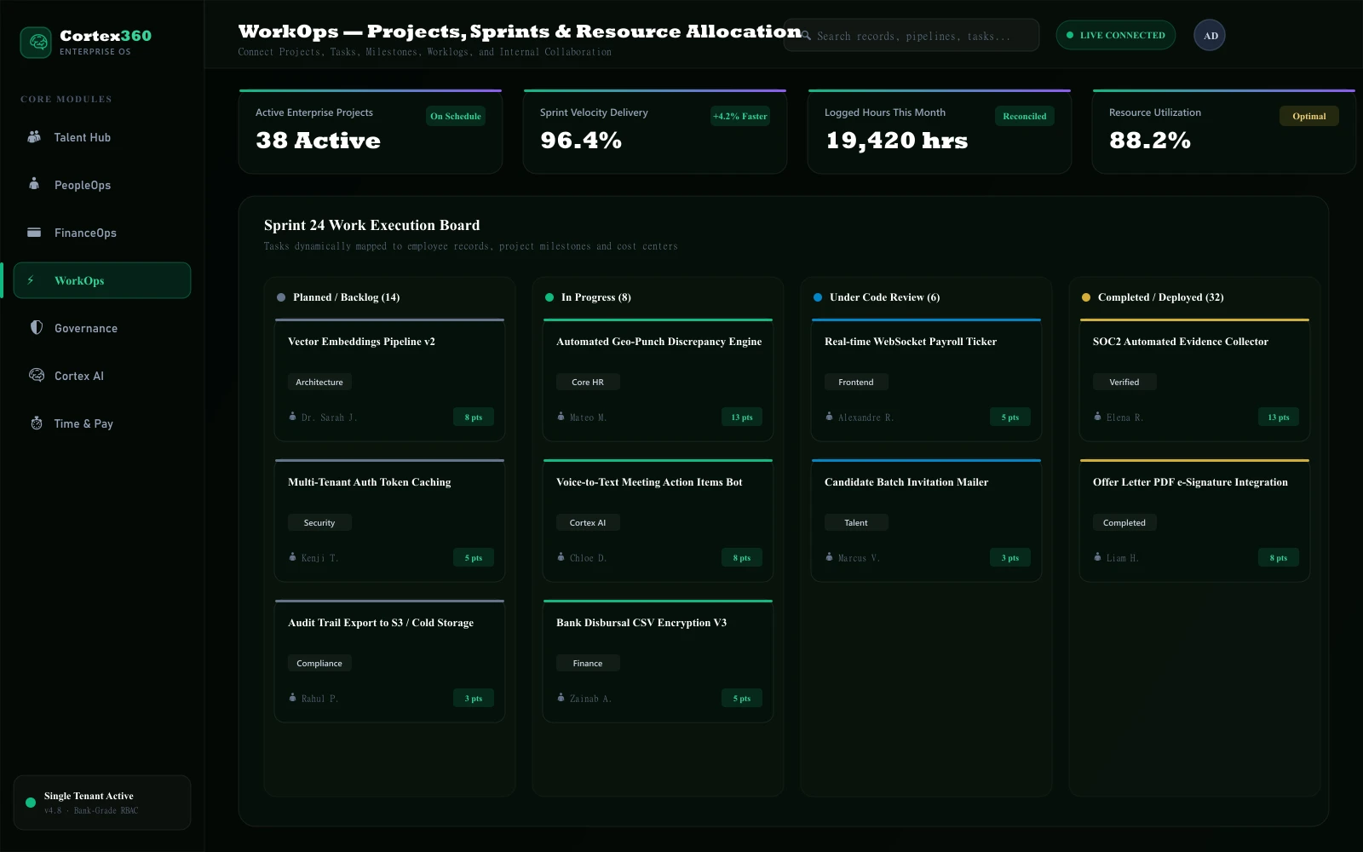Open the Audit Trail Export to S3 card
The height and width of the screenshot is (852, 1363).
point(389,661)
